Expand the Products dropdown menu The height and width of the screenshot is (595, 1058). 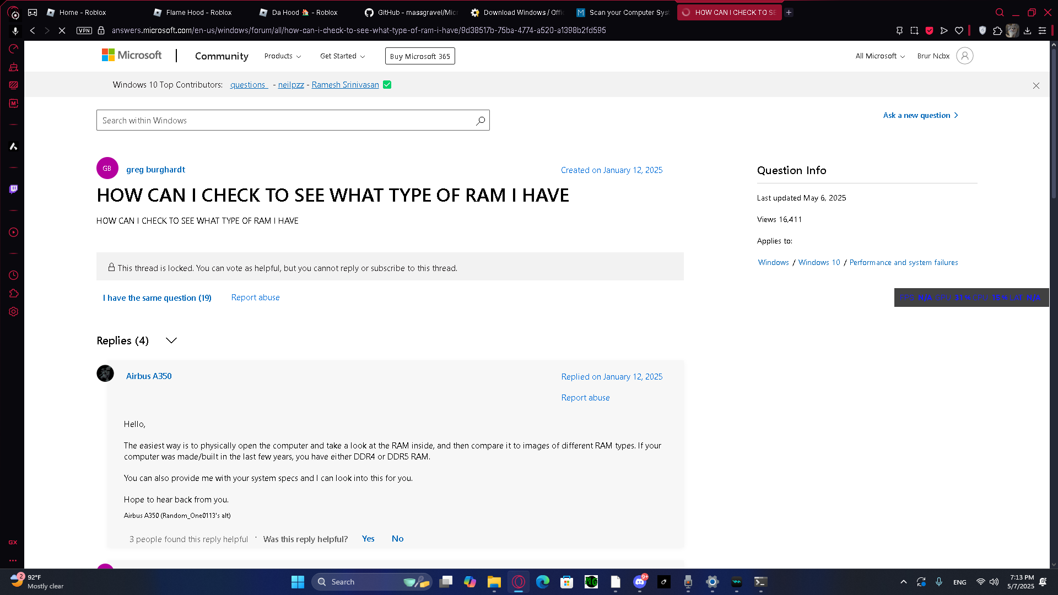click(282, 56)
